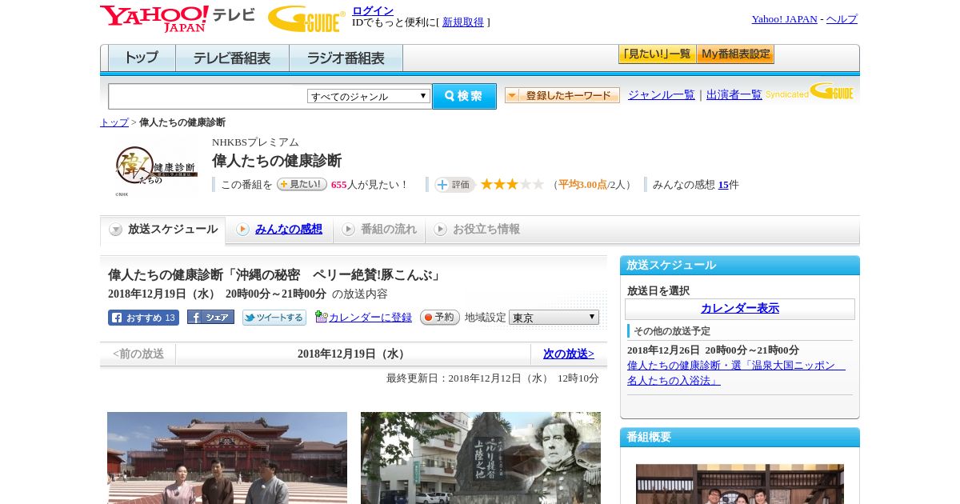Screen dimensions: 960x504
Task: Click the Facebook おすすめ button
Action: (143, 318)
